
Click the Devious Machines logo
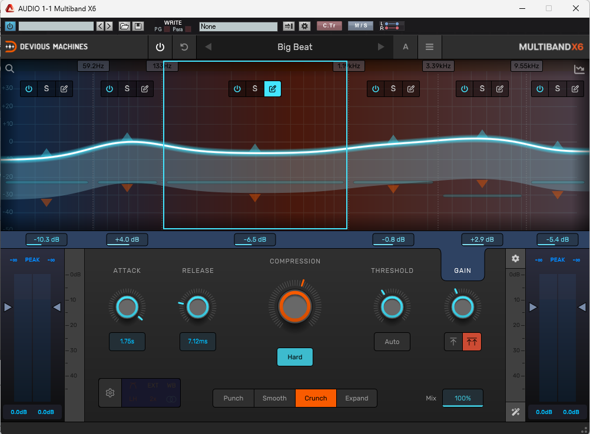pos(47,46)
